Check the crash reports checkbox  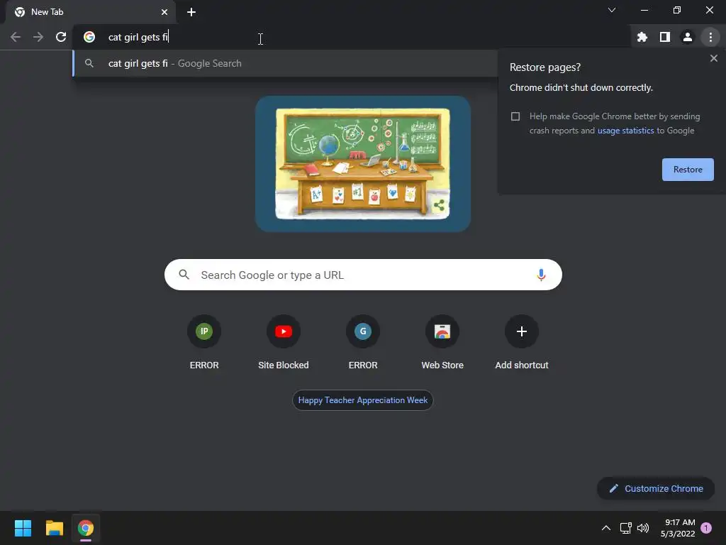click(515, 116)
